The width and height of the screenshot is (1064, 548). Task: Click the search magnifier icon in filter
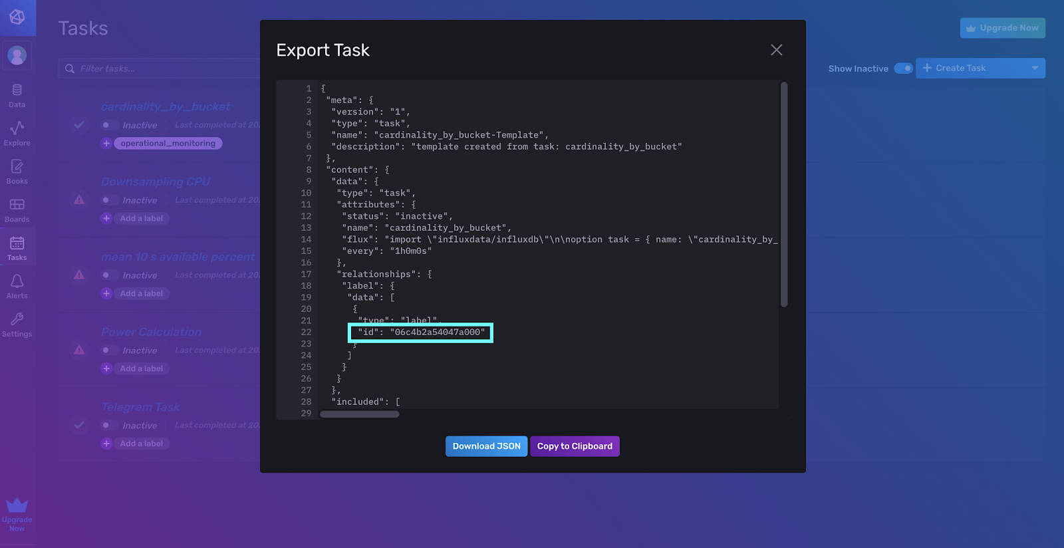(70, 68)
